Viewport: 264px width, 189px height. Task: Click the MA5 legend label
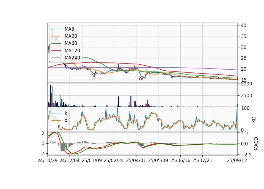pos(69,29)
